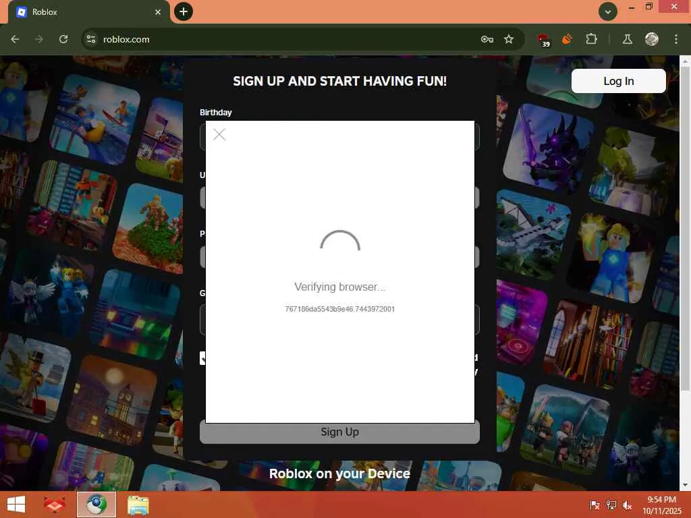
Task: Click the Chrome taskbar icon
Action: pyautogui.click(x=96, y=505)
